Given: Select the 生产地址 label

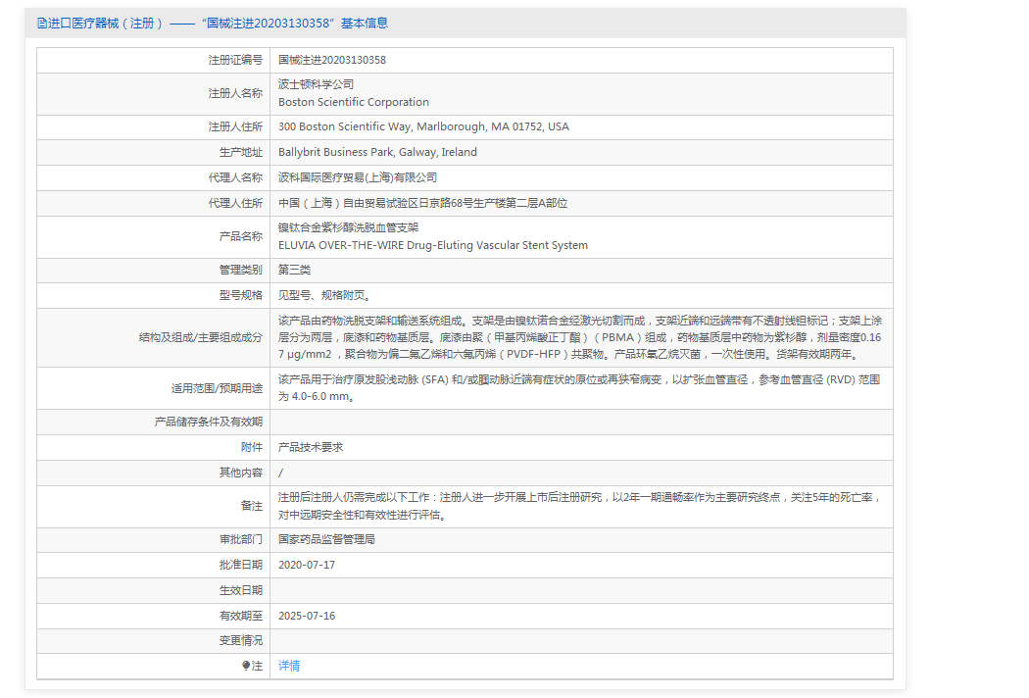Looking at the screenshot, I should [240, 153].
